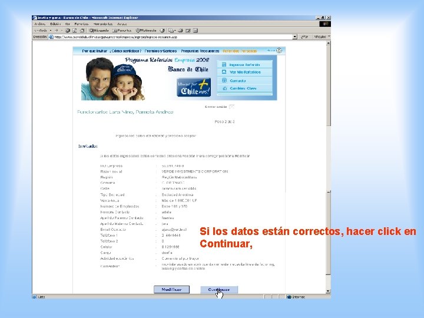424x318 pixels.
Task: Open the Mail icon dropdown arrow
Action: 175,31
